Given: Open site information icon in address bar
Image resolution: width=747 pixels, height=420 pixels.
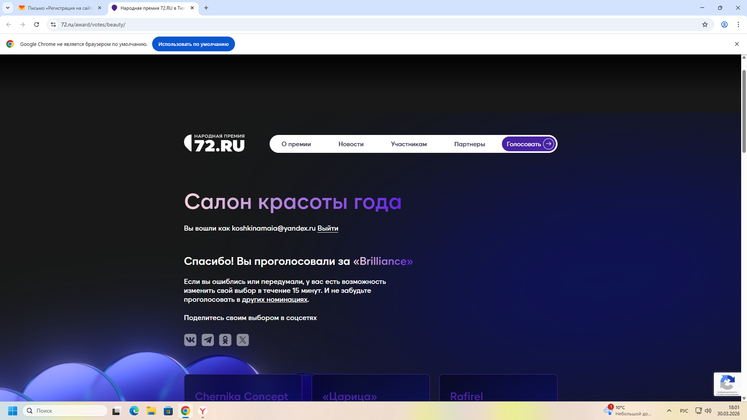Looking at the screenshot, I should [53, 24].
